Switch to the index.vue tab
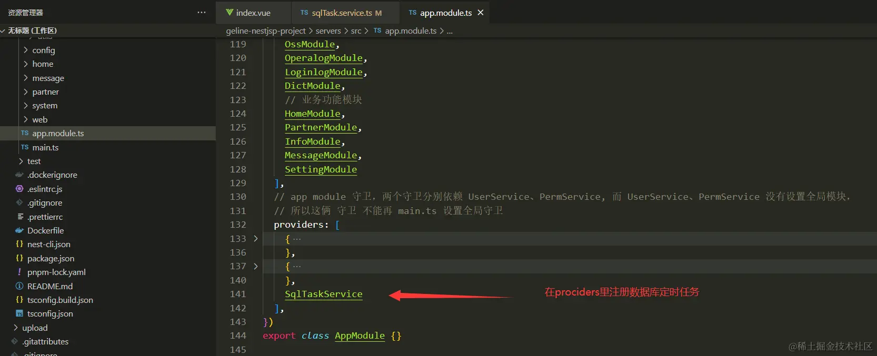The height and width of the screenshot is (356, 877). coord(253,13)
